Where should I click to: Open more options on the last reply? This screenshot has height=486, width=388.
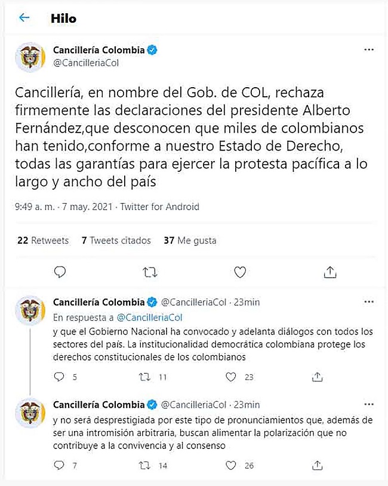[x=369, y=404]
